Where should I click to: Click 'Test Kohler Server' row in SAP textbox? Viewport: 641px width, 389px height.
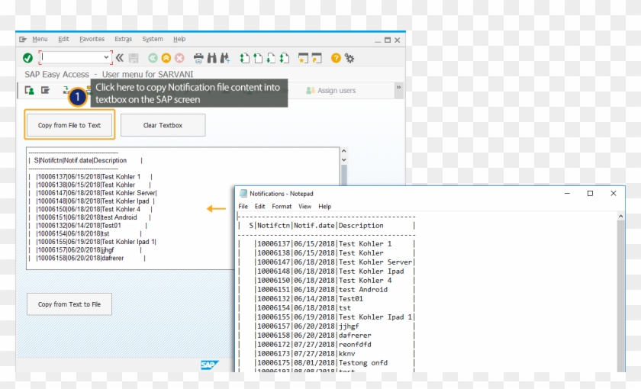point(93,193)
